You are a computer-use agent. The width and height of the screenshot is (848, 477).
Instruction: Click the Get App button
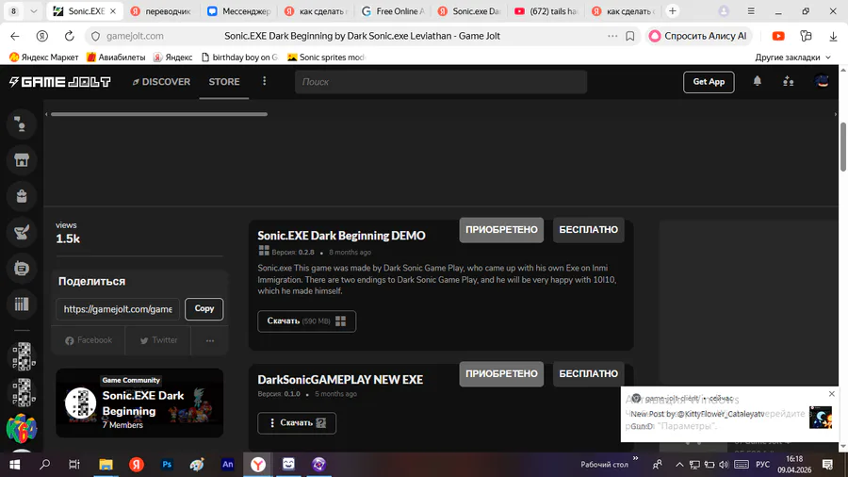click(709, 82)
